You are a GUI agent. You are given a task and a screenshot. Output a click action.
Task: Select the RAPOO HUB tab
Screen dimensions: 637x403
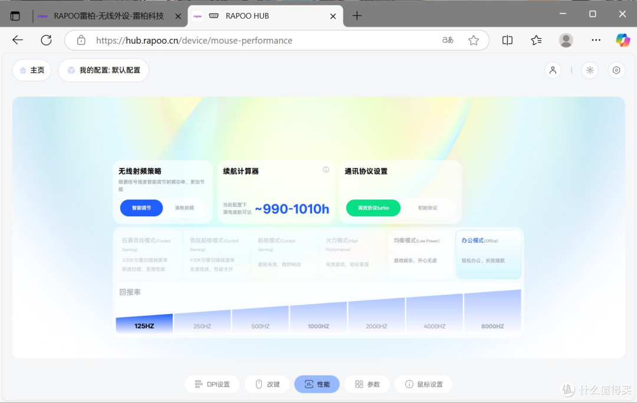pyautogui.click(x=265, y=16)
